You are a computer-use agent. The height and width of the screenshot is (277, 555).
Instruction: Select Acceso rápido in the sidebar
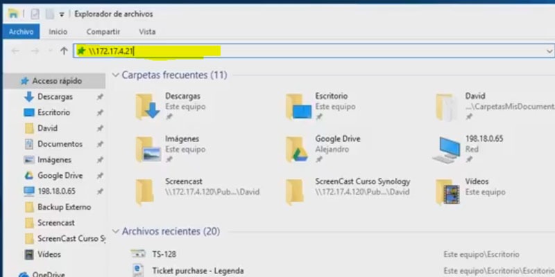click(54, 81)
